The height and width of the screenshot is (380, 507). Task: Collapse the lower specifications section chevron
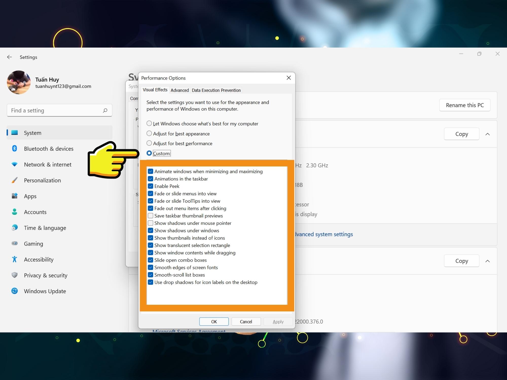click(x=487, y=261)
